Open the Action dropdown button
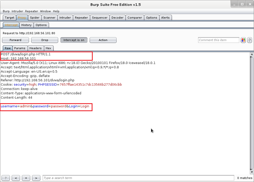 click(103, 40)
